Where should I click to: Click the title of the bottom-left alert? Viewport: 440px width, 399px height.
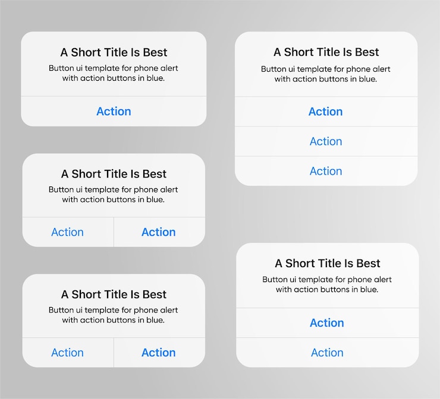[x=114, y=294]
